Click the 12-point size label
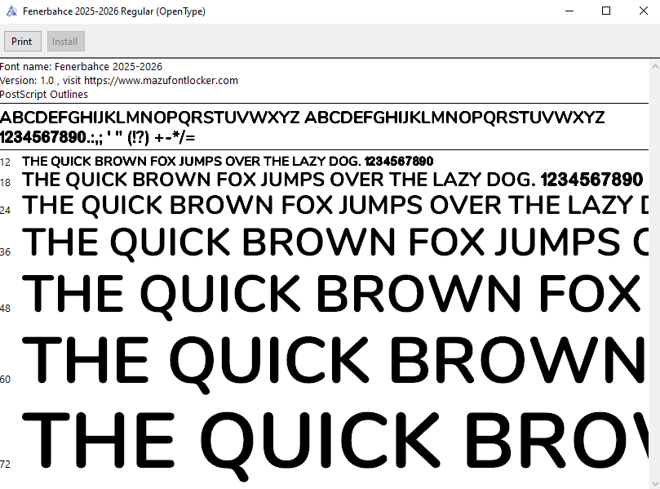 pos(6,162)
